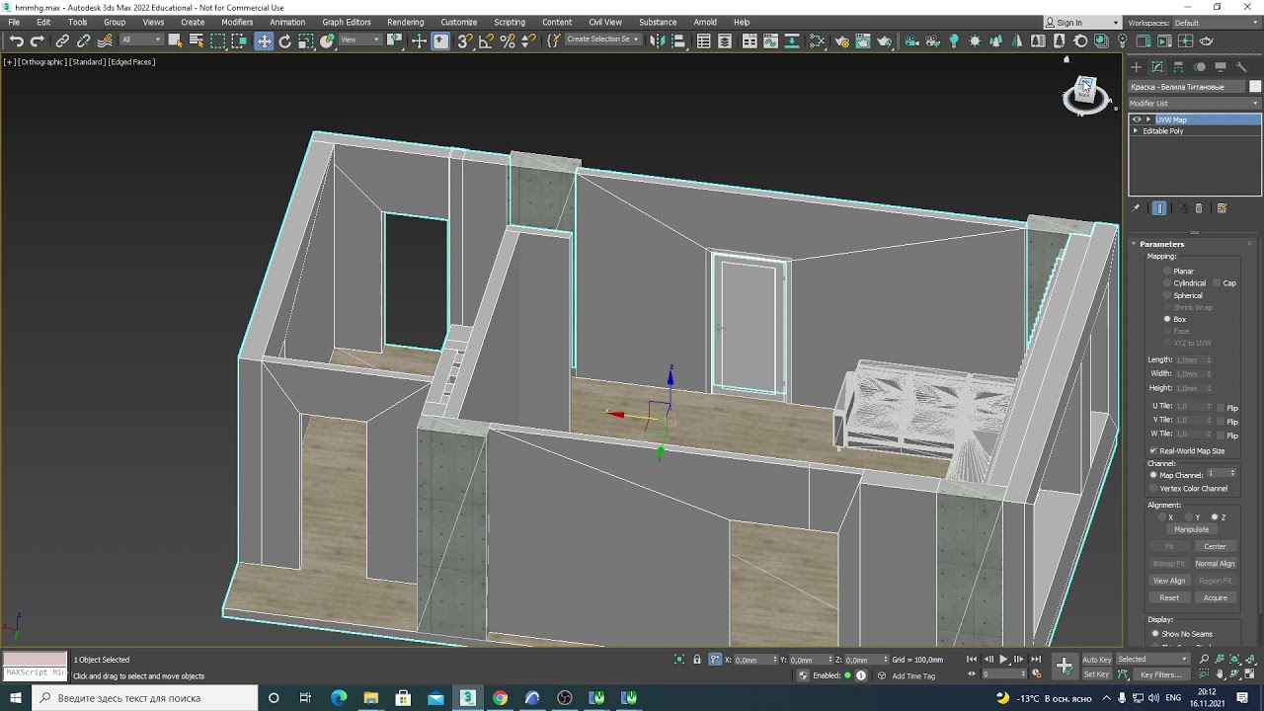Open the Graph Editors menu
Viewport: 1264px width, 711px height.
(347, 22)
